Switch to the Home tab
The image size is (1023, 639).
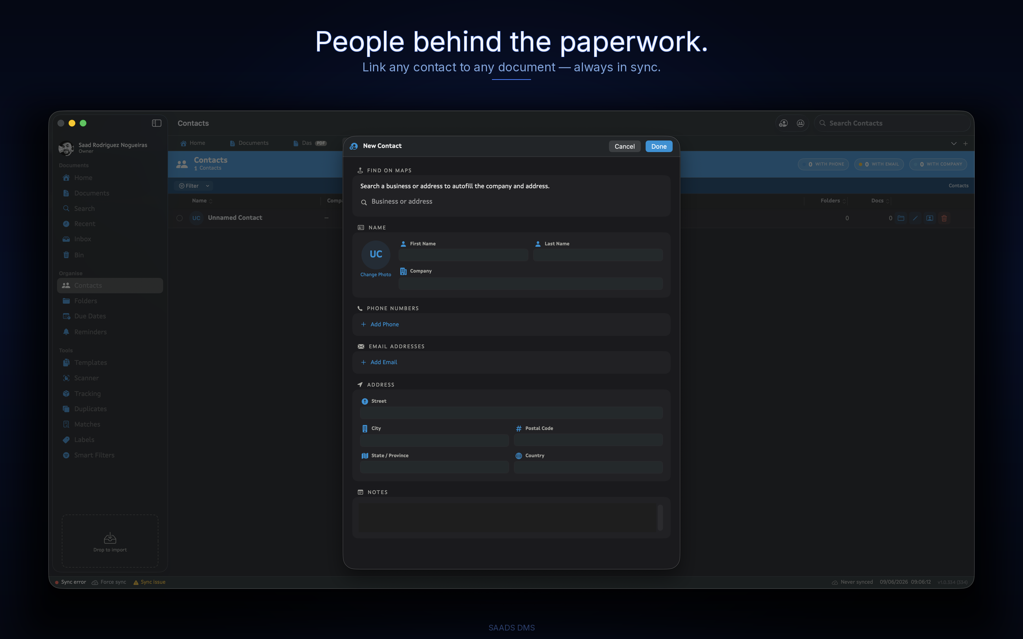coord(193,143)
